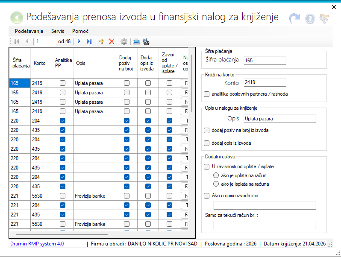Click the green back arrow icon

(17, 18)
